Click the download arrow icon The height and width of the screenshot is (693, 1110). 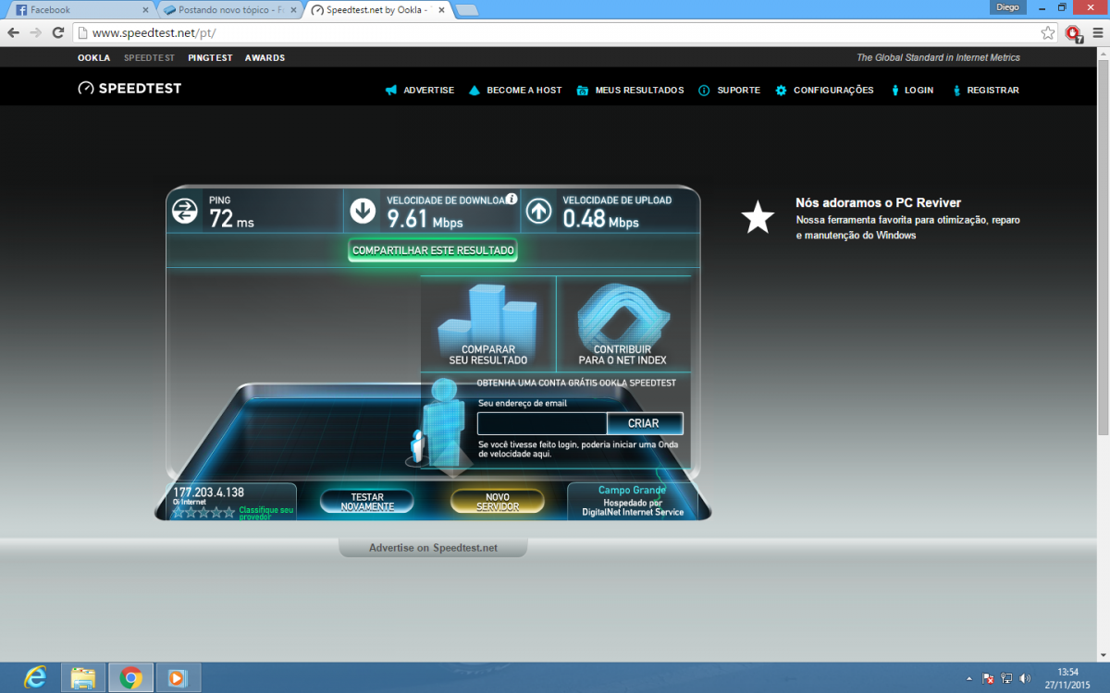pyautogui.click(x=363, y=212)
